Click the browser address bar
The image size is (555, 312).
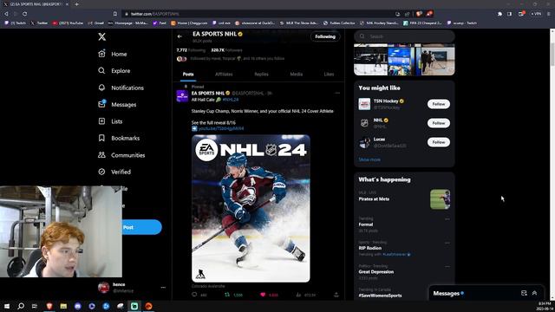click(258, 14)
